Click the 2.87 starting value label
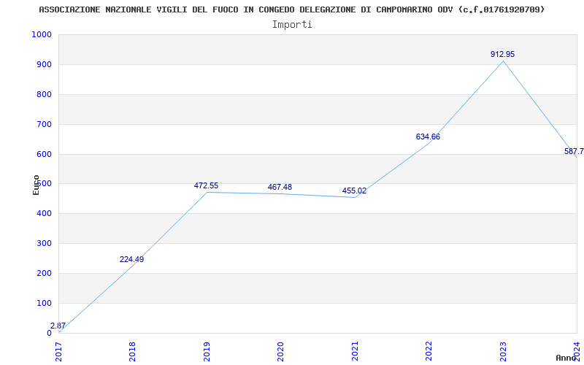584x365 pixels. [58, 326]
